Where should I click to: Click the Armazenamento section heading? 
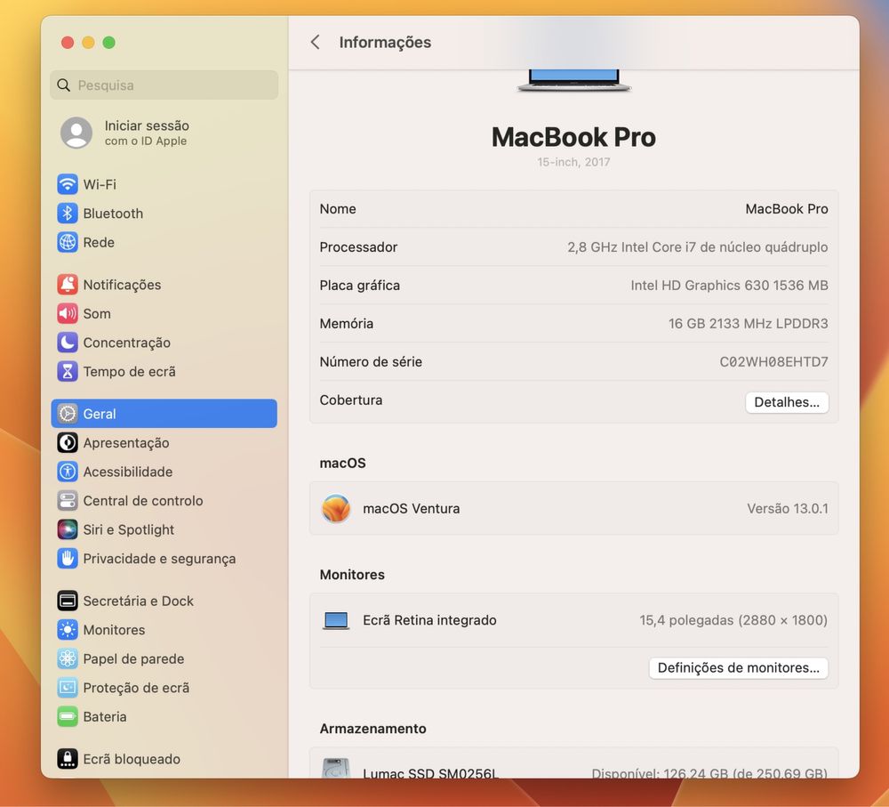pos(372,729)
